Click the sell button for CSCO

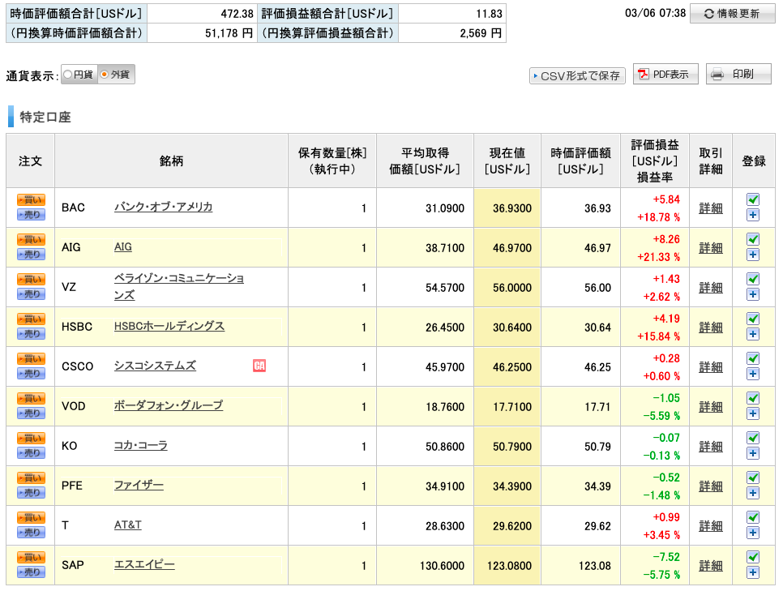point(31,374)
